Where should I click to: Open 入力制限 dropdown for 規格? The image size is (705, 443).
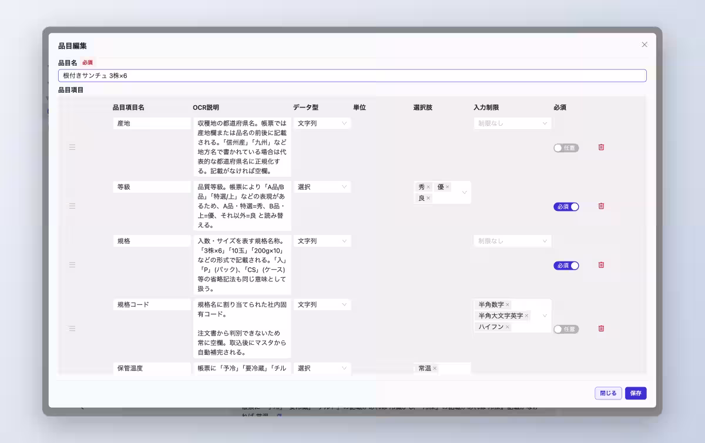(512, 241)
